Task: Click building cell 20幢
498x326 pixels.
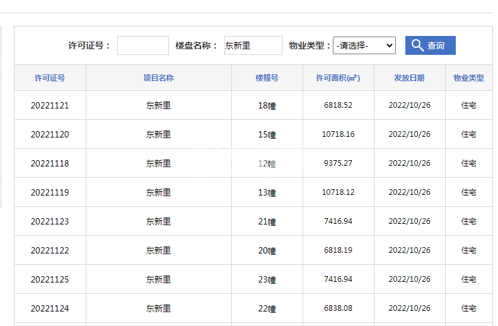Action: 267,251
